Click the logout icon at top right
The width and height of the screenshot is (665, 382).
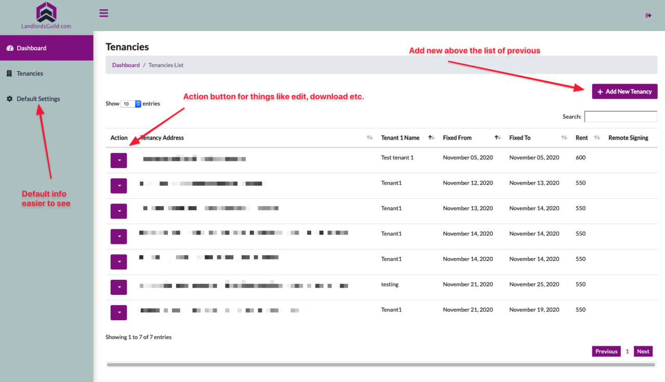pos(648,15)
